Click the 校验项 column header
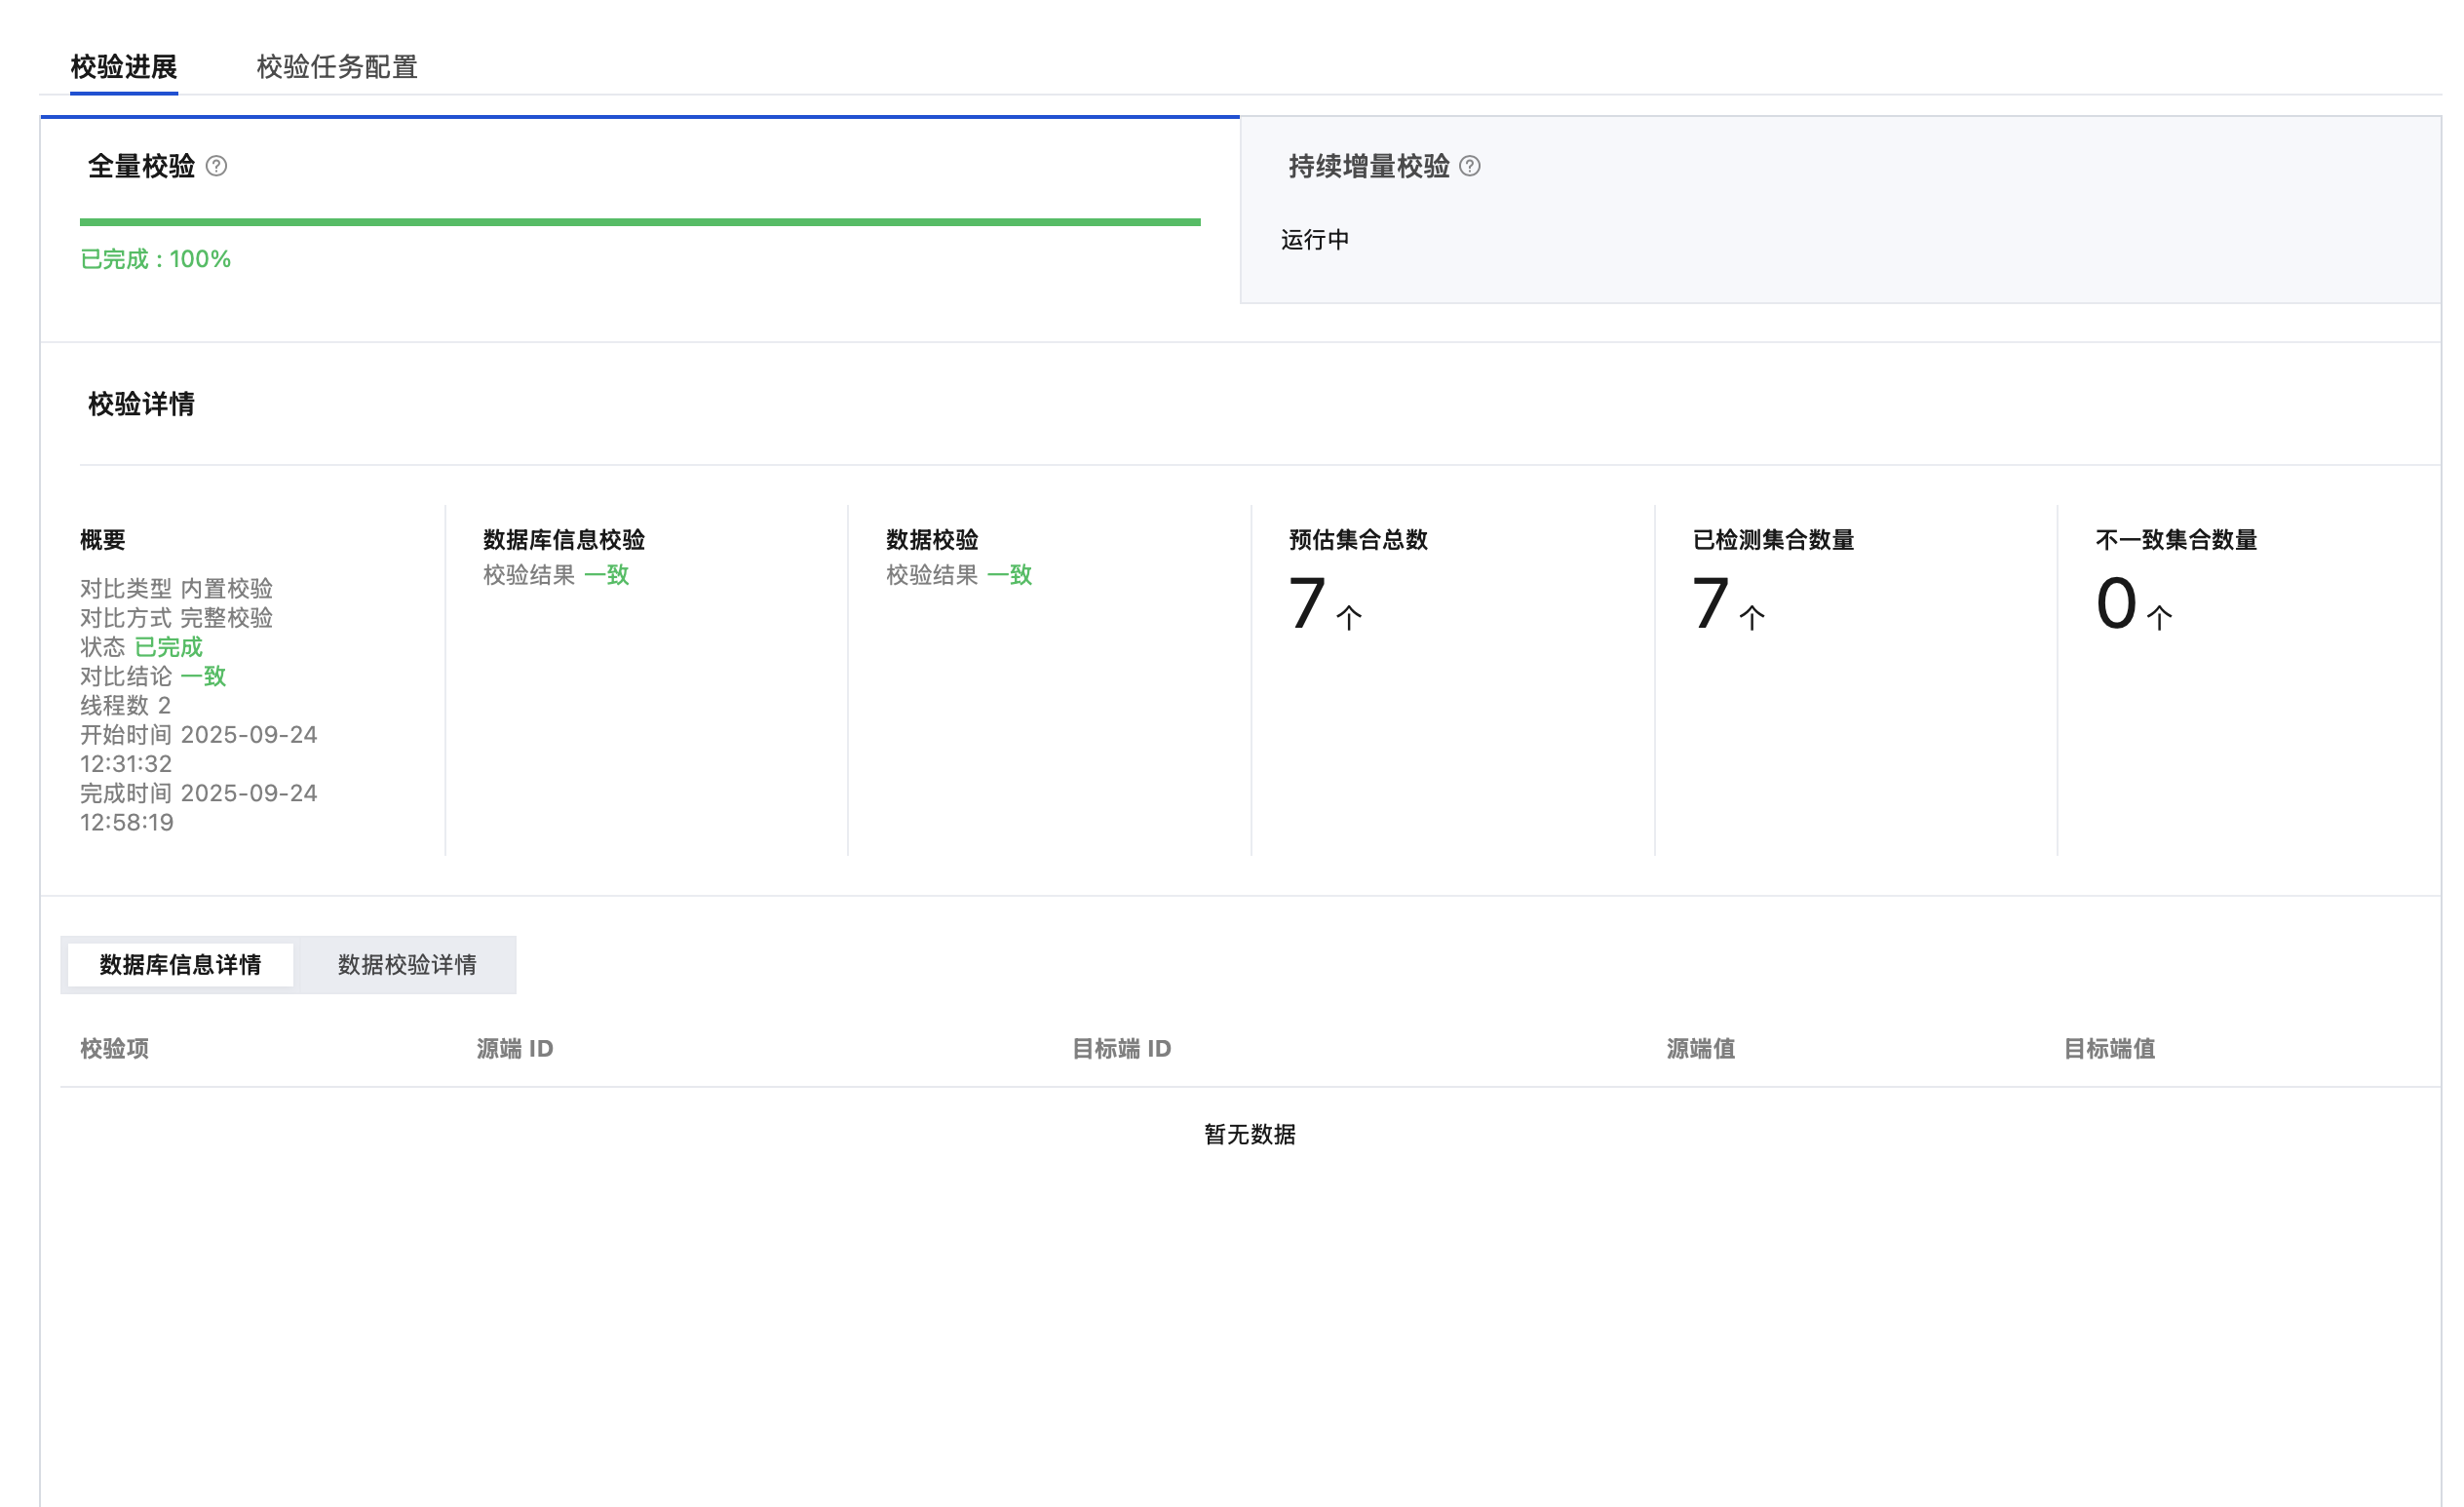 click(114, 1048)
